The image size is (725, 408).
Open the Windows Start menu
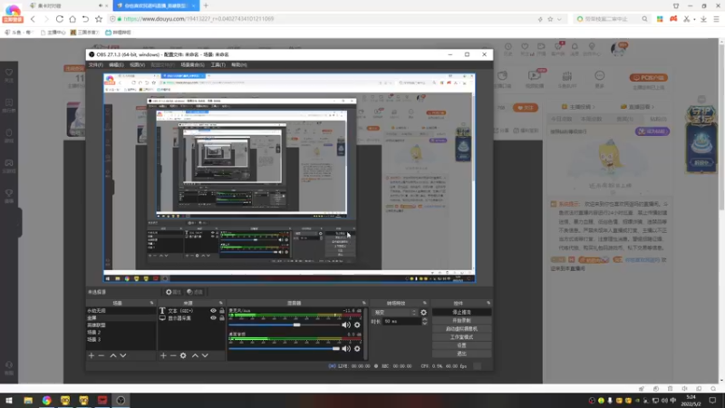(9, 400)
